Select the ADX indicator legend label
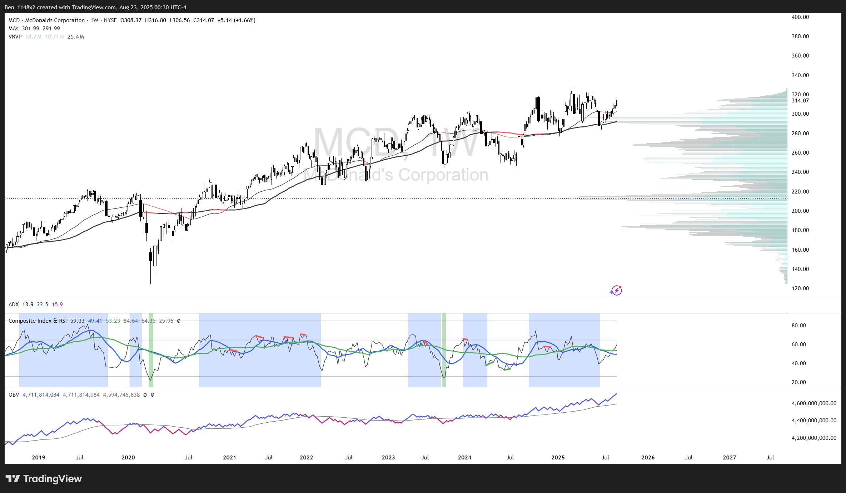 (x=13, y=305)
